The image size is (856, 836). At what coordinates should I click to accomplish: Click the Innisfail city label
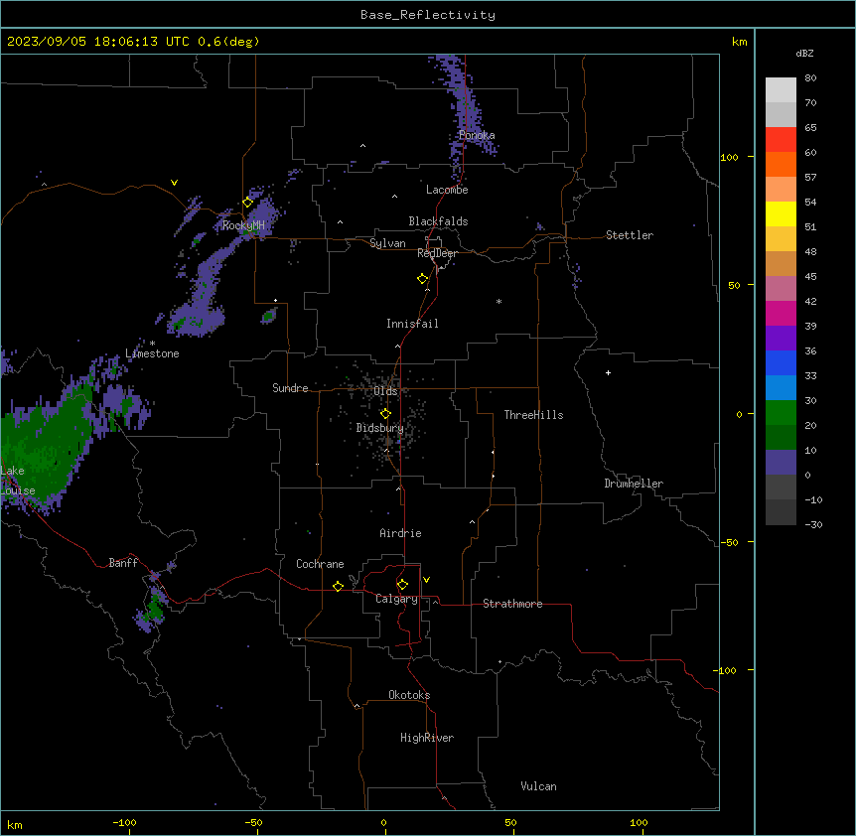[x=412, y=324]
